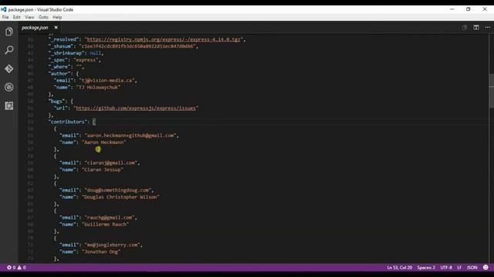Open the github express issues link
Viewport: 494px width, 277px height.
pos(136,108)
